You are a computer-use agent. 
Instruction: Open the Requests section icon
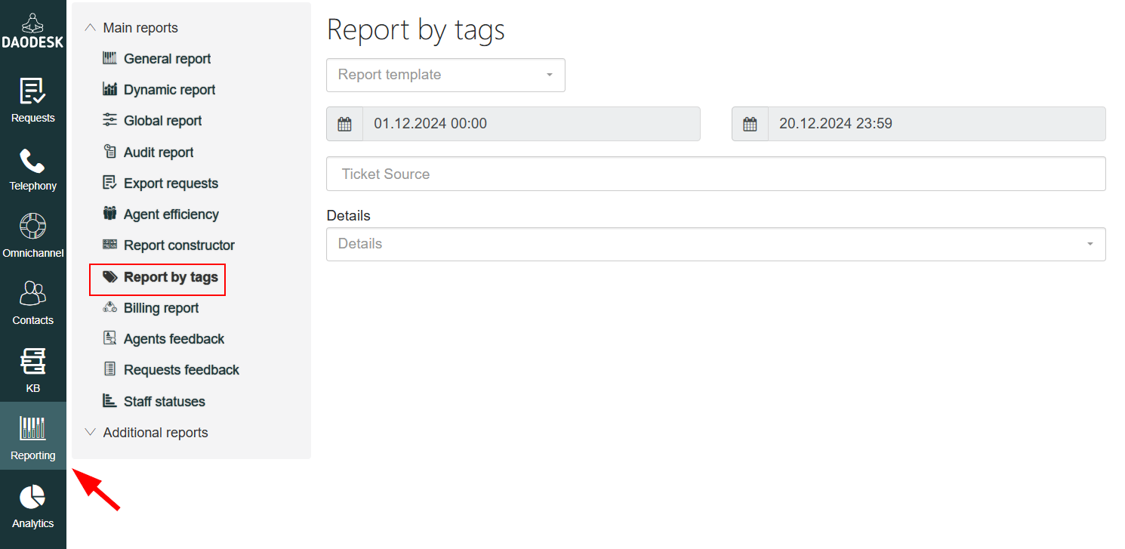[x=32, y=92]
